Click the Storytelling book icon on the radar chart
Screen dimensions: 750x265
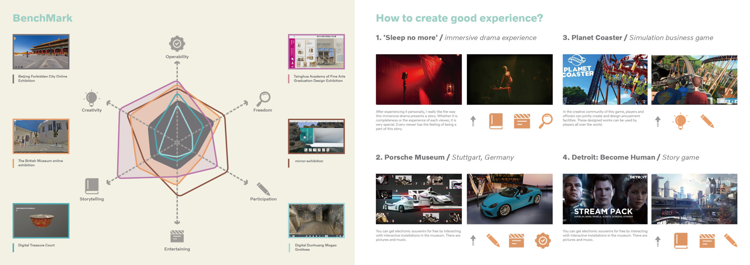(x=92, y=186)
